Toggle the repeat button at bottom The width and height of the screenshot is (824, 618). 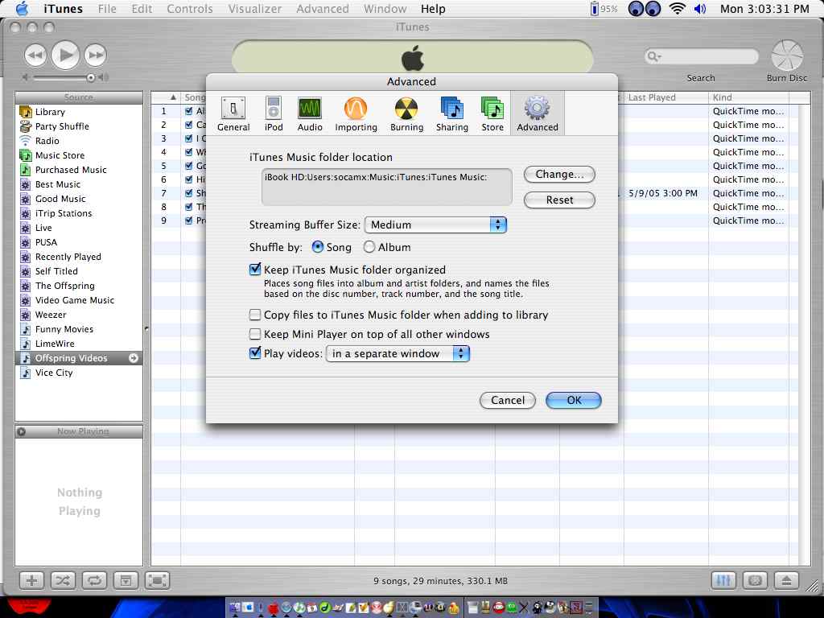(94, 580)
